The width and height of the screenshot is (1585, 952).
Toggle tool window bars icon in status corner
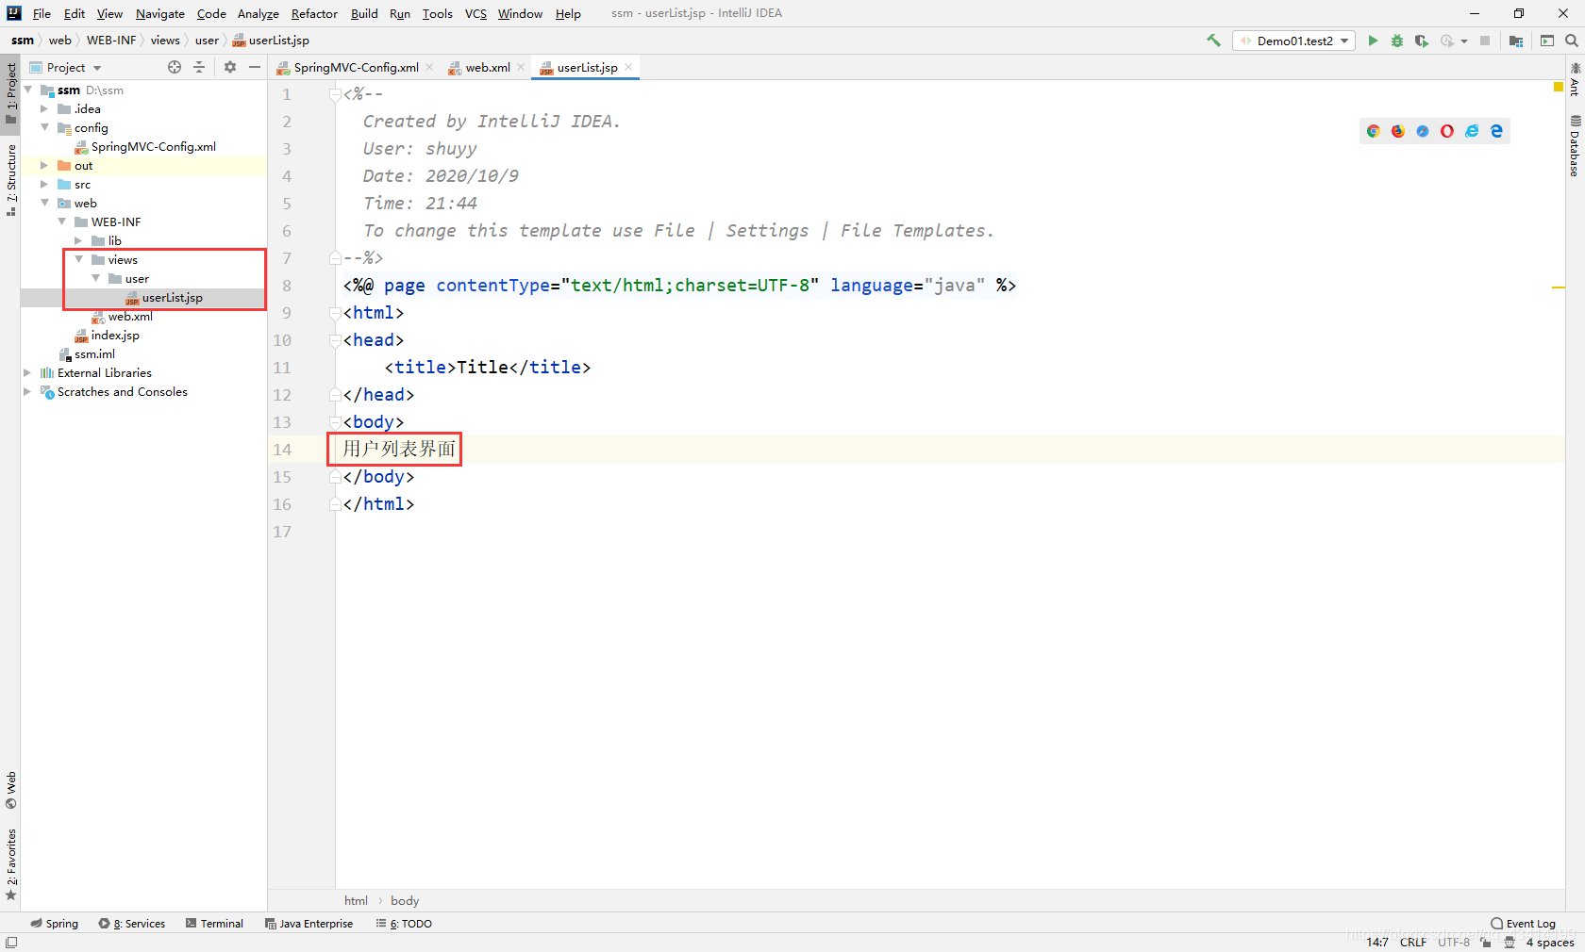(x=10, y=943)
